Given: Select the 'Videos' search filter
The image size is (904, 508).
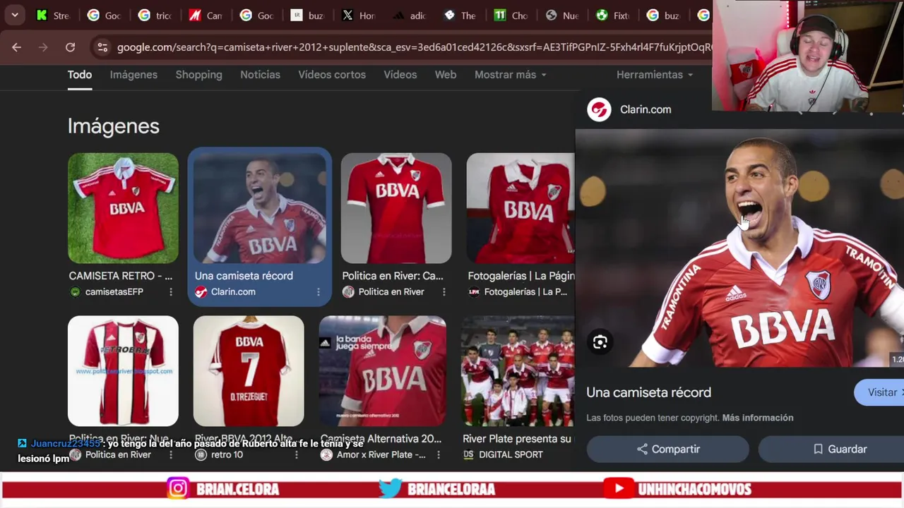Looking at the screenshot, I should coord(400,74).
